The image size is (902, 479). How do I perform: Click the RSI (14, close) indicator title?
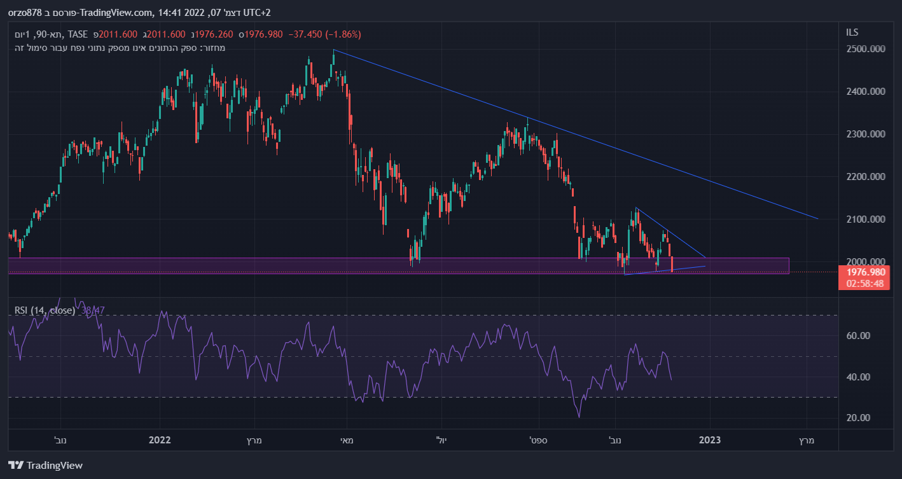(45, 310)
